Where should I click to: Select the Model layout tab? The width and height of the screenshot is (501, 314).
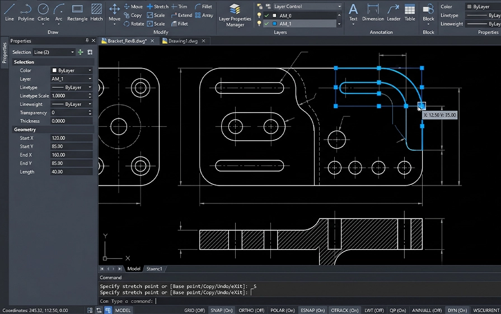pos(134,269)
